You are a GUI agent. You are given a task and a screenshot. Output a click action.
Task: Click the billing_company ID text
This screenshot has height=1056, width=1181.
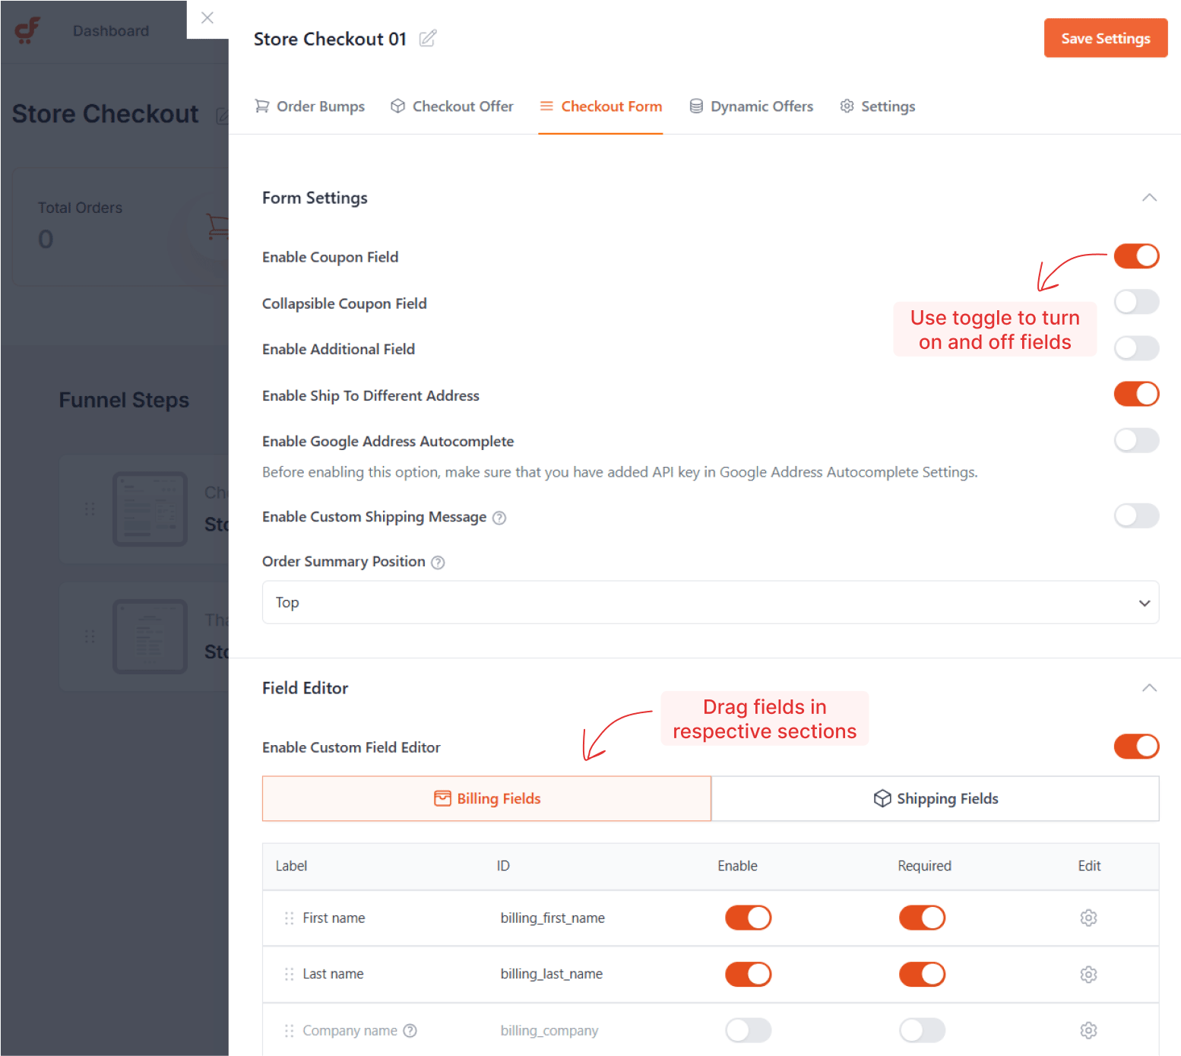[x=549, y=1031]
